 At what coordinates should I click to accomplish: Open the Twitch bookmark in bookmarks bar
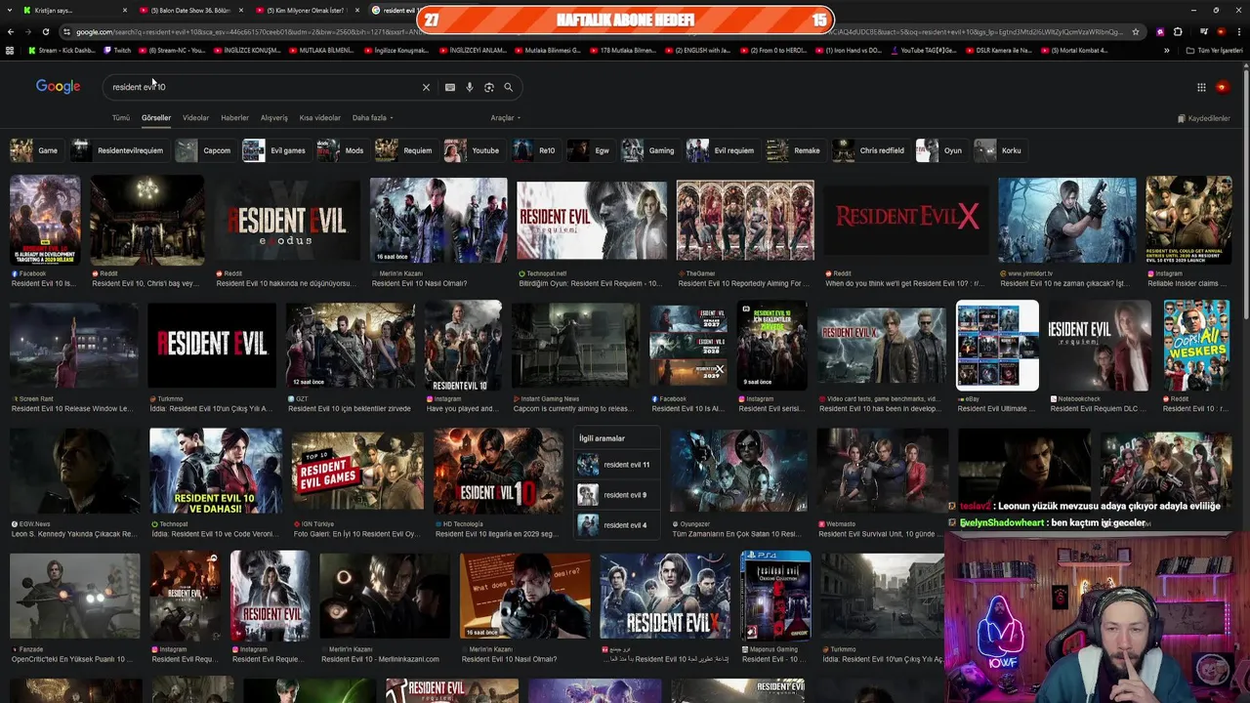pyautogui.click(x=117, y=50)
